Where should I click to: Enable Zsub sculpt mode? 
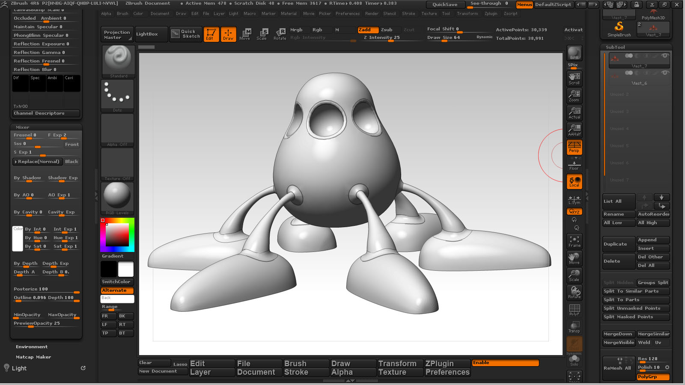[390, 30]
